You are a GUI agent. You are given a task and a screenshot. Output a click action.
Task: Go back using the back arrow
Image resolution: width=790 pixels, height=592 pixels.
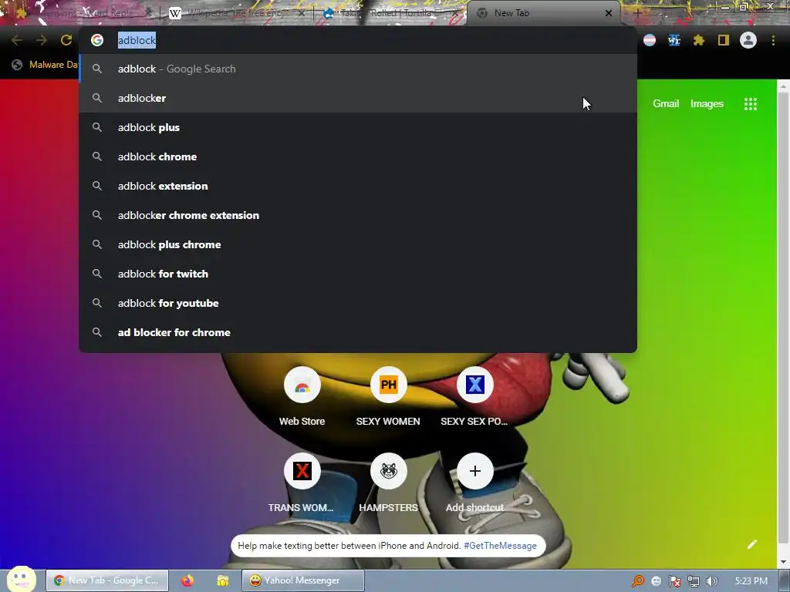17,40
